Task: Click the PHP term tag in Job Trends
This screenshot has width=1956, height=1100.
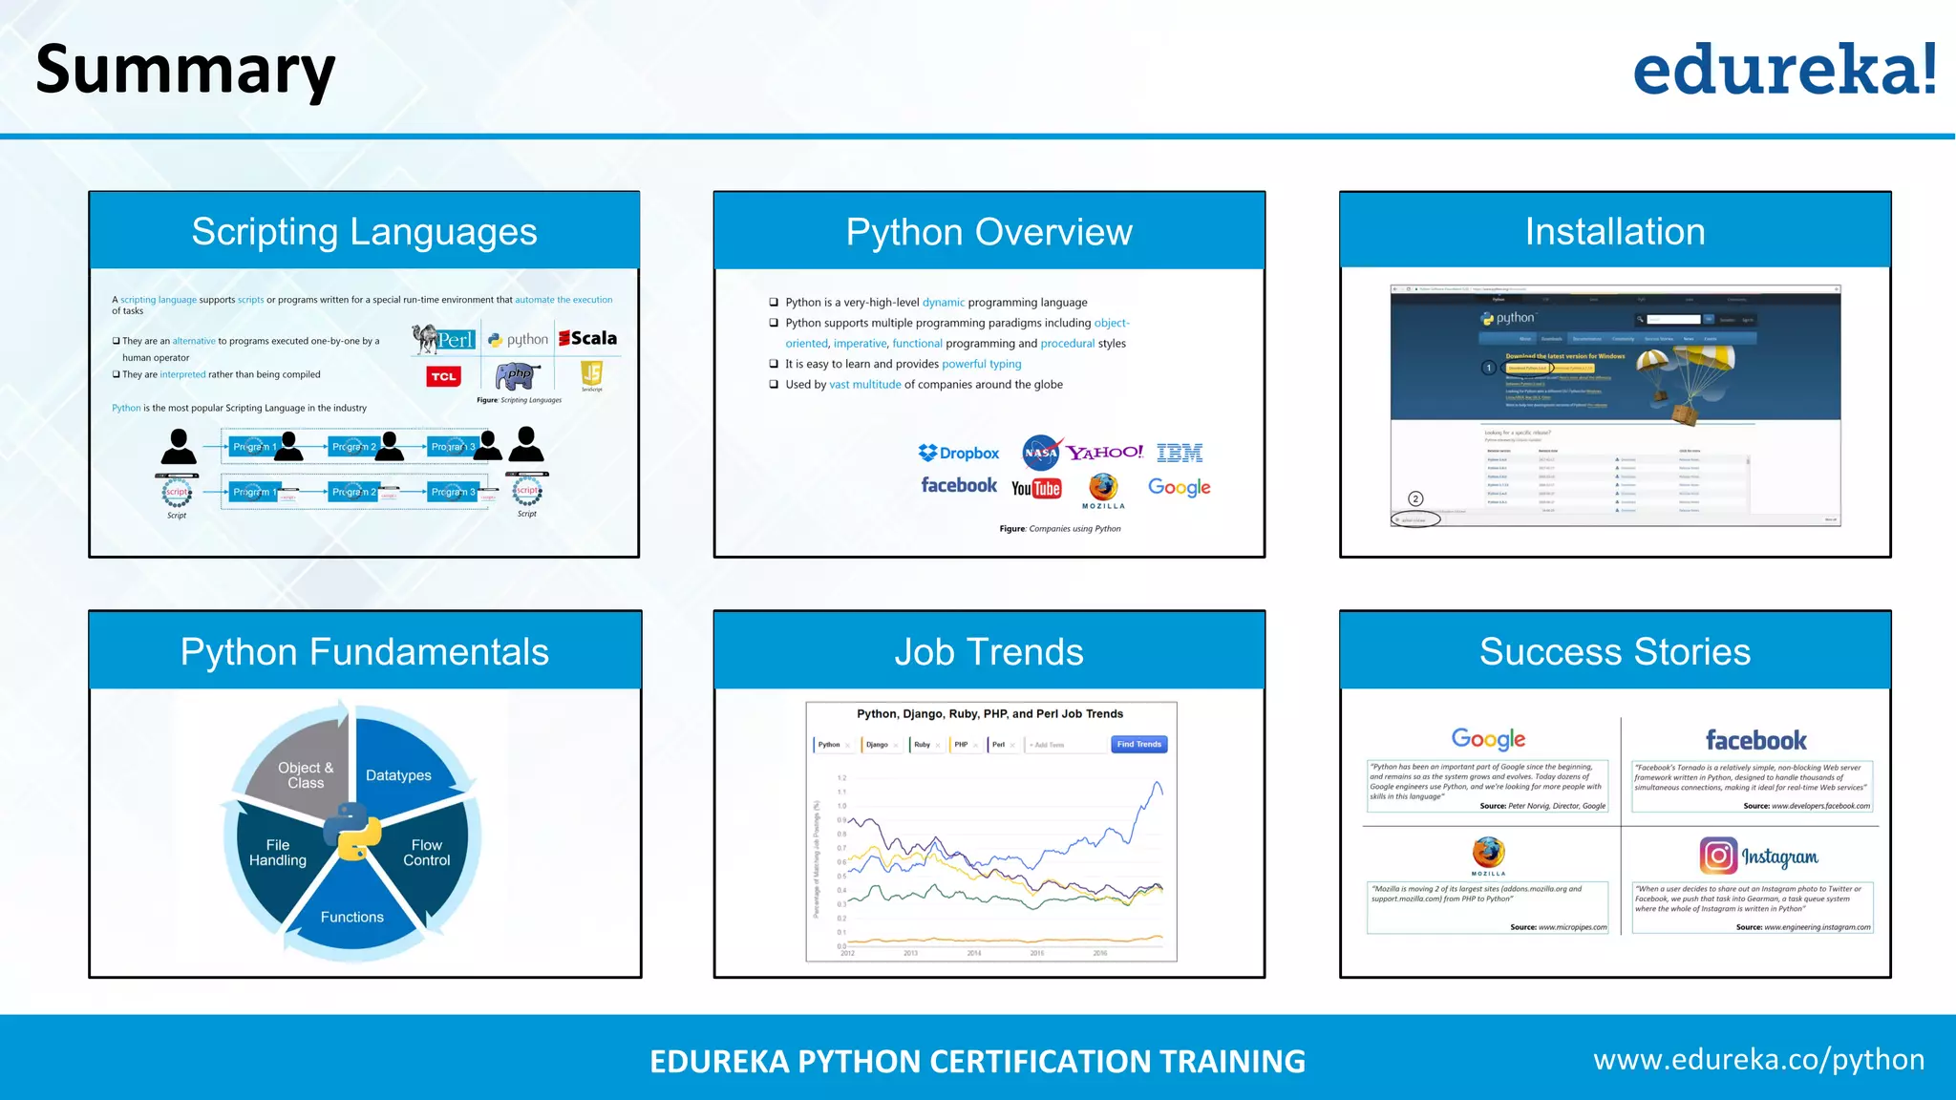Action: [x=964, y=745]
